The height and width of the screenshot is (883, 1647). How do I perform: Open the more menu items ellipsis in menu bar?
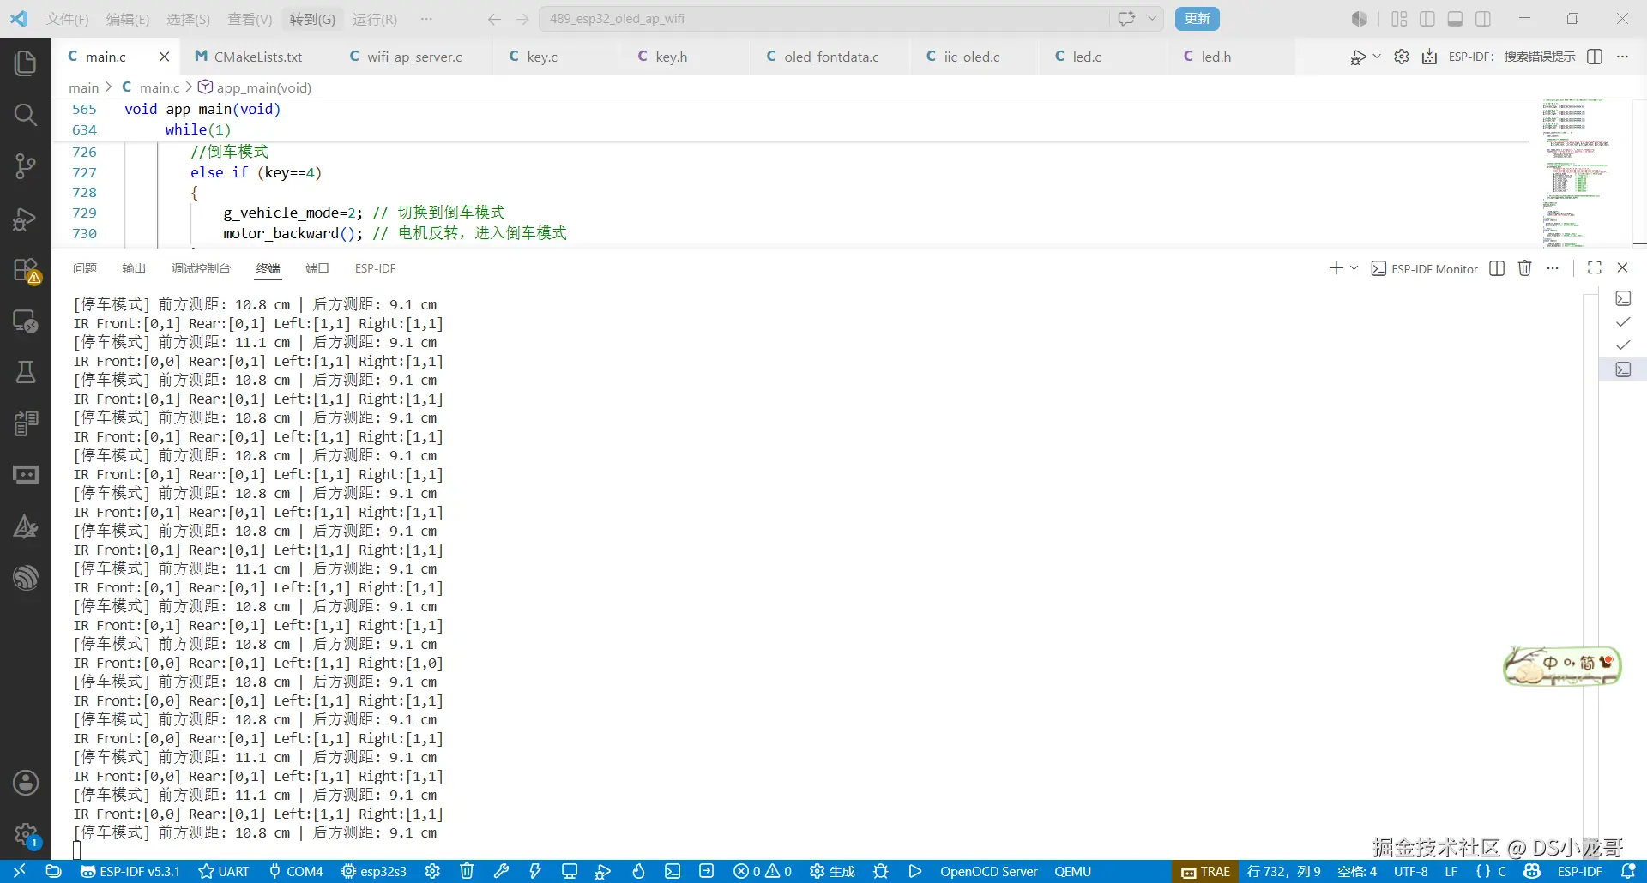click(x=426, y=18)
